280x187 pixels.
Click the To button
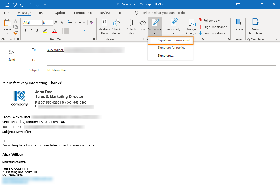click(x=34, y=49)
